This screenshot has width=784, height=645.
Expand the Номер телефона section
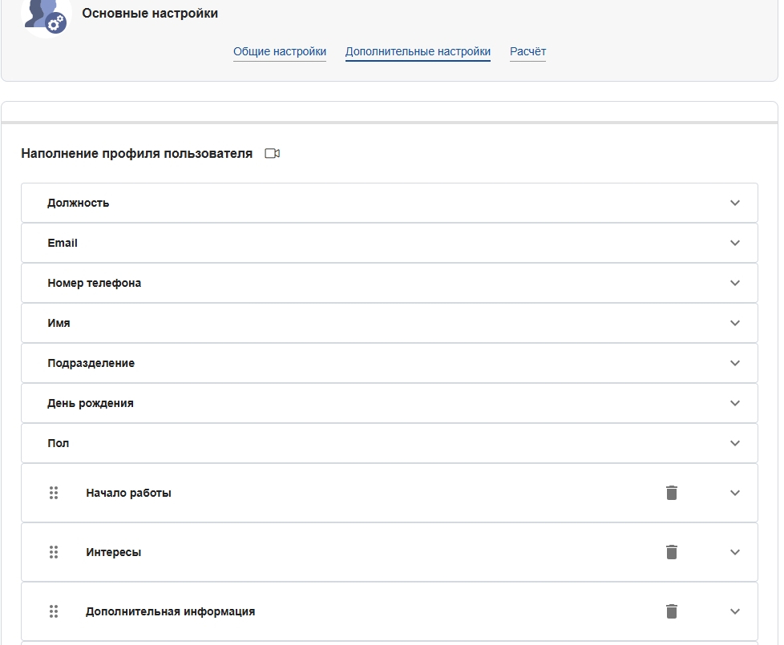[x=734, y=283]
